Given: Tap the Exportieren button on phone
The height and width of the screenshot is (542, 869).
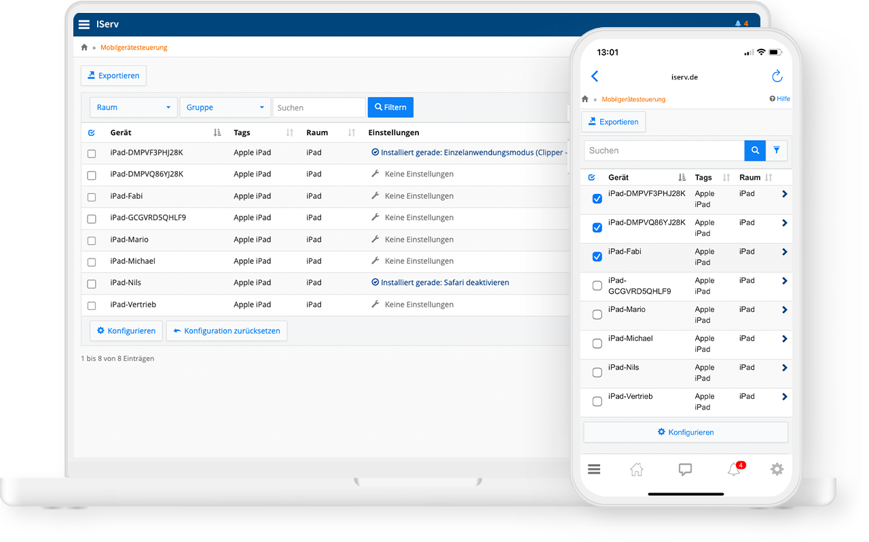Looking at the screenshot, I should [x=614, y=121].
